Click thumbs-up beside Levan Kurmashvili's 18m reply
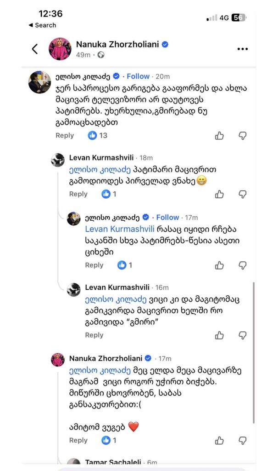 pyautogui.click(x=219, y=194)
